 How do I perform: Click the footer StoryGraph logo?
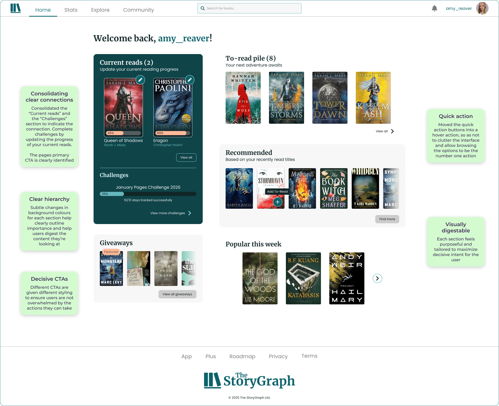point(249,381)
